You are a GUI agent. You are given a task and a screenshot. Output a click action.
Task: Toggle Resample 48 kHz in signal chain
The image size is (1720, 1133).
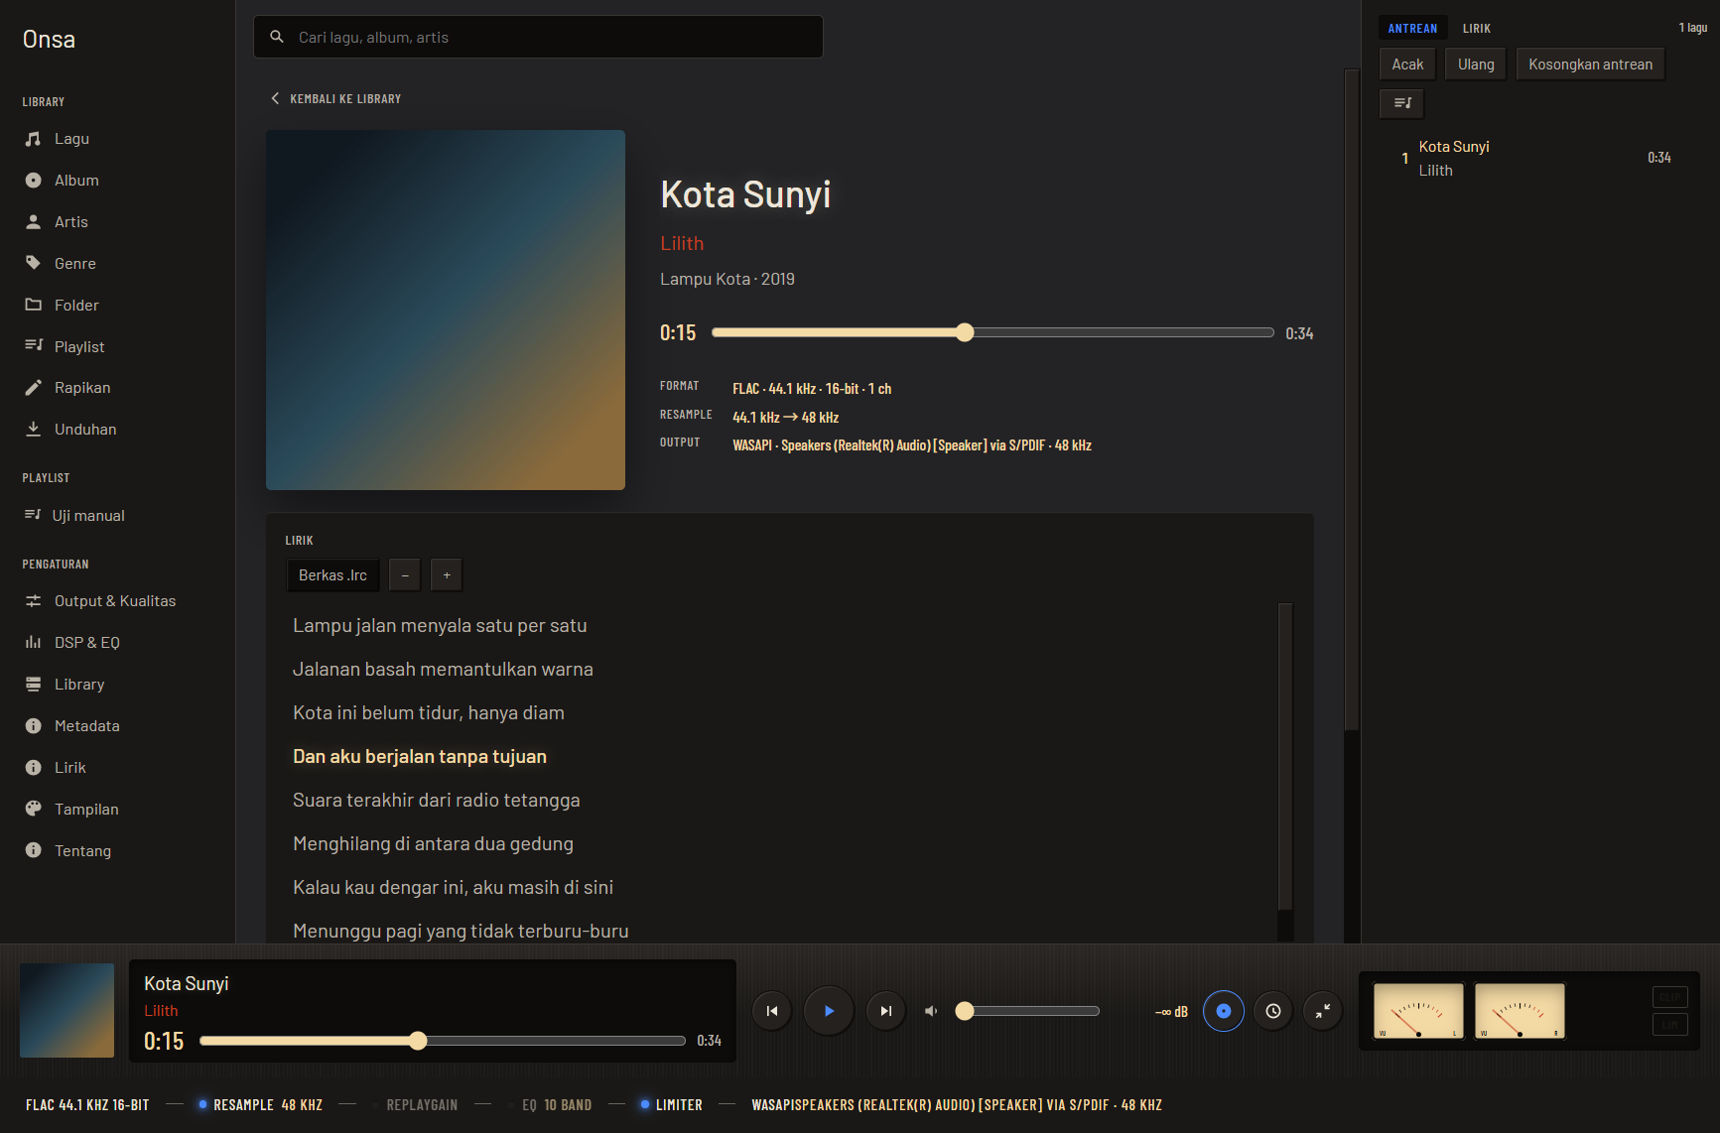click(260, 1105)
